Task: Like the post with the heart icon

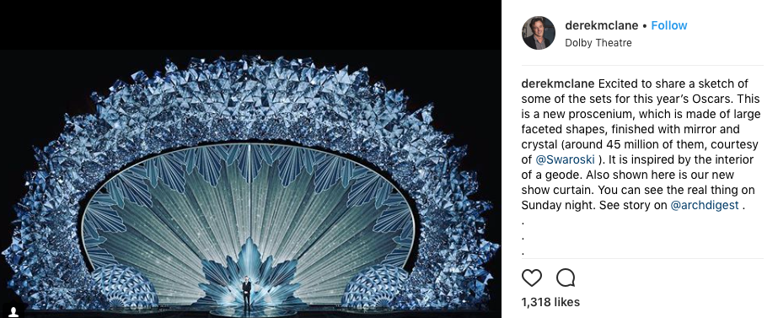Action: [531, 278]
